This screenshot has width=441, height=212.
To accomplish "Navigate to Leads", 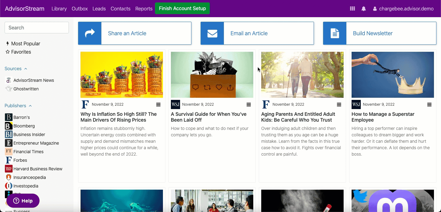I will (x=99, y=9).
